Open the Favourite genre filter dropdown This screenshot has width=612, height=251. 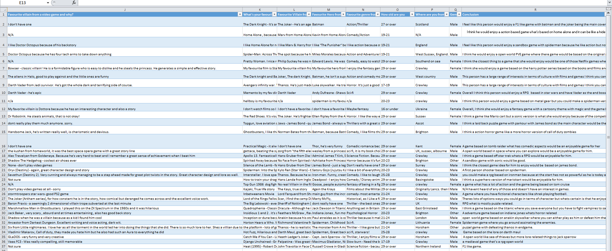[x=378, y=15]
